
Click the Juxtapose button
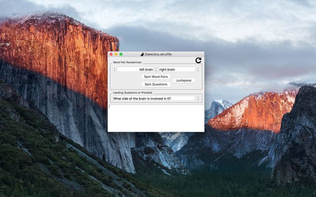pyautogui.click(x=184, y=80)
